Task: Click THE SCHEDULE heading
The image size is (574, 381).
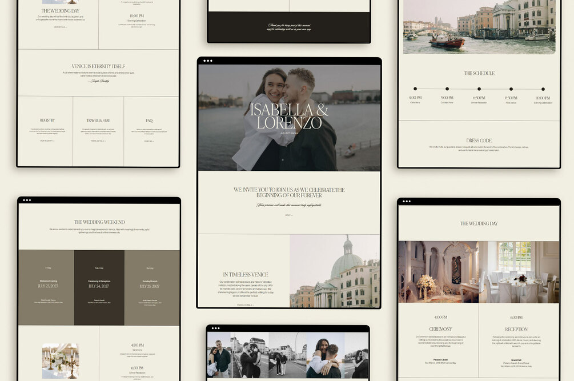Action: point(479,73)
